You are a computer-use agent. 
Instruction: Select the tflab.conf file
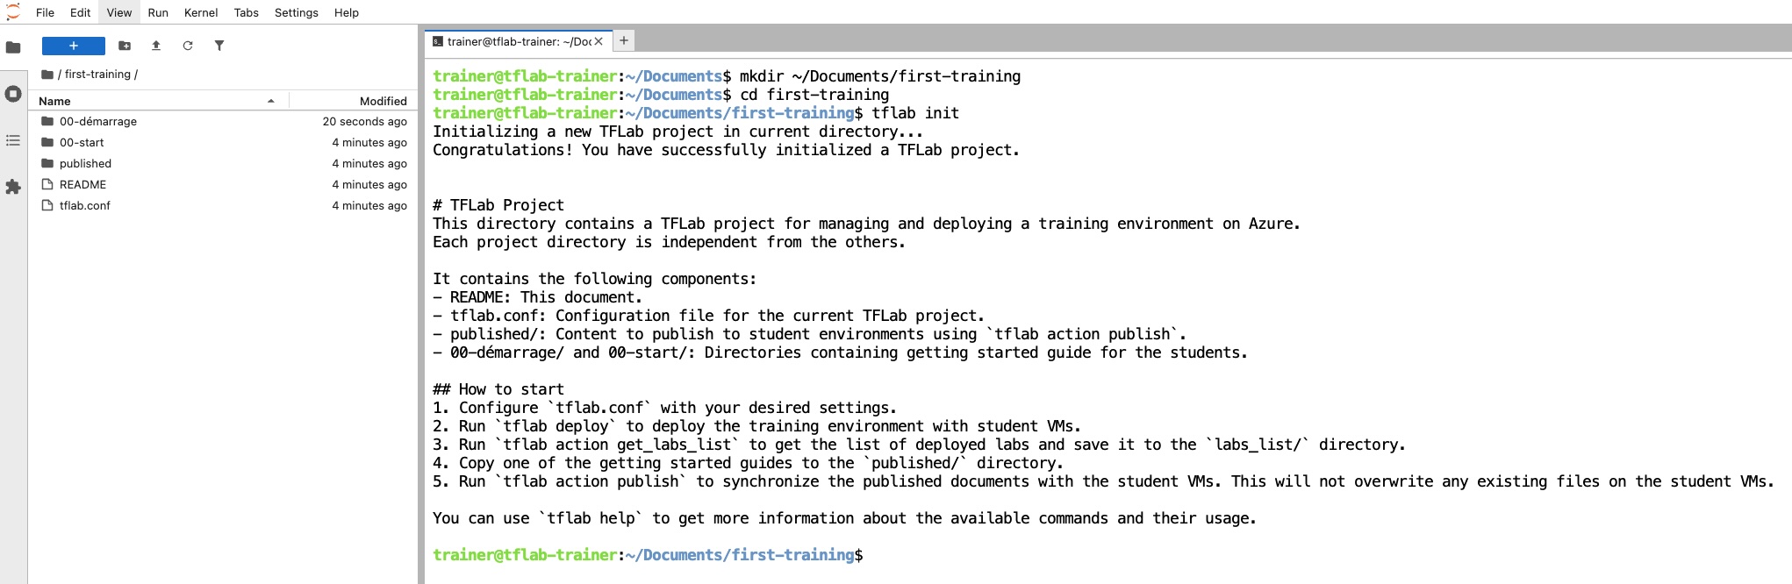84,206
